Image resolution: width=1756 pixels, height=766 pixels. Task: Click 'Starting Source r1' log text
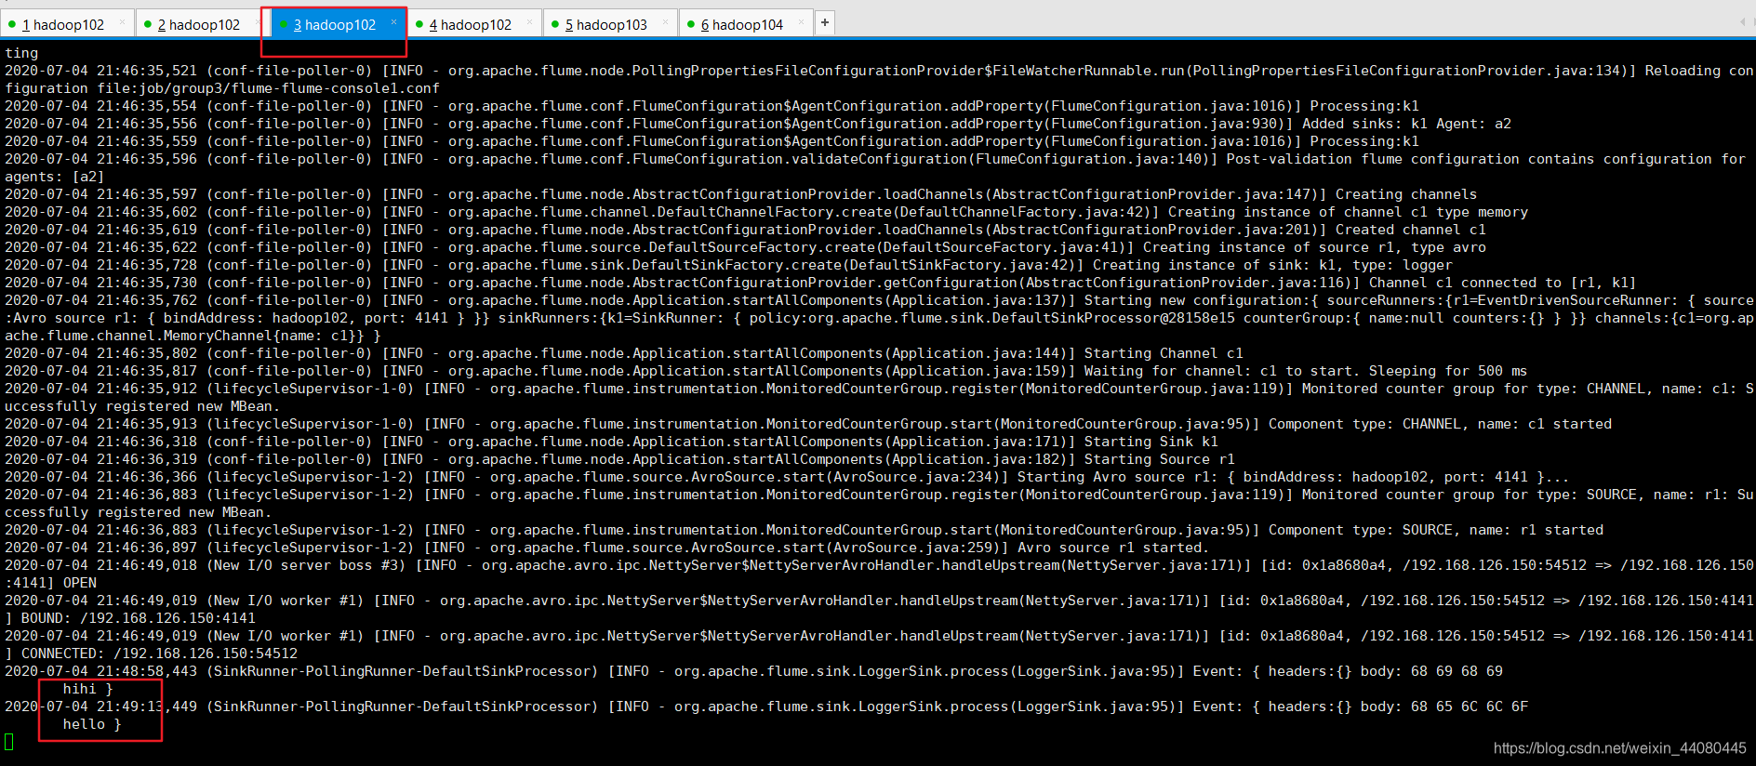click(1159, 459)
